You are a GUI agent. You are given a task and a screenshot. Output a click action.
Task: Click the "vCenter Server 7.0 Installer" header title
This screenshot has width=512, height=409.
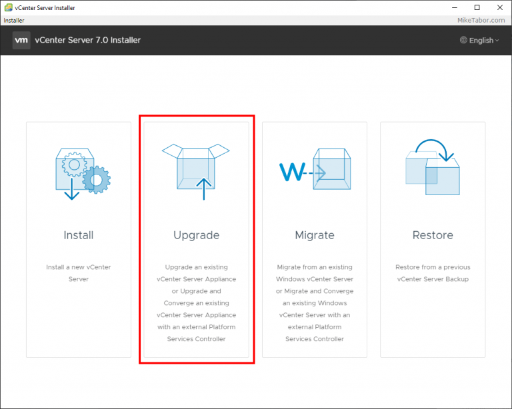coord(87,40)
